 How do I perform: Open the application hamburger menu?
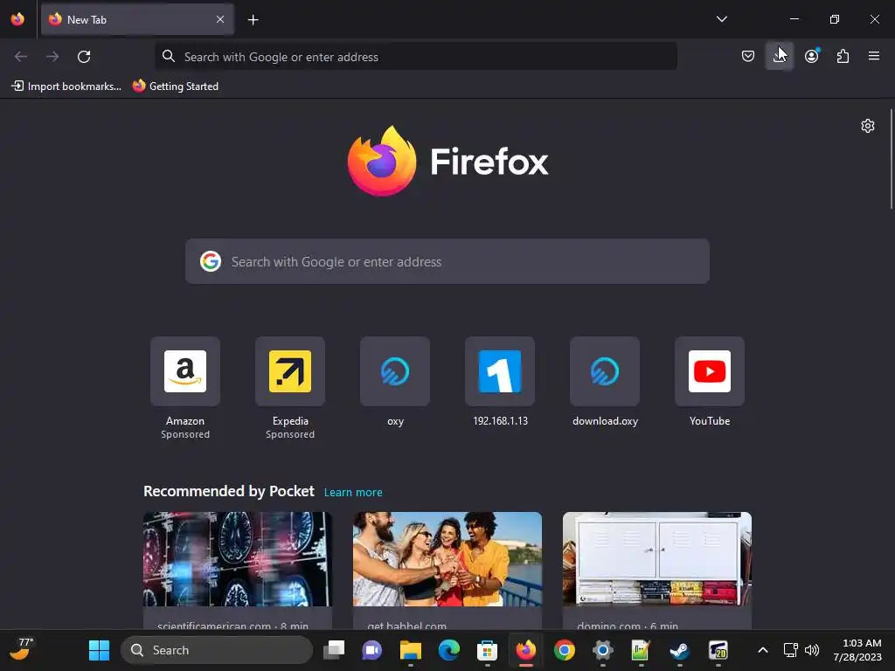[874, 56]
